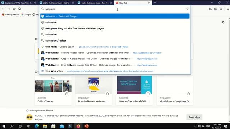Close the New Tab tab
This screenshot has width=230, height=129.
pyautogui.click(x=149, y=3)
